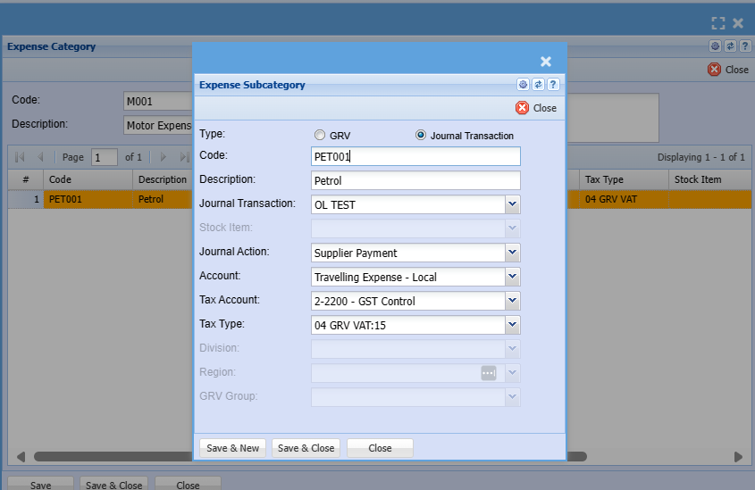Click white X on the dialog title bar

[546, 62]
